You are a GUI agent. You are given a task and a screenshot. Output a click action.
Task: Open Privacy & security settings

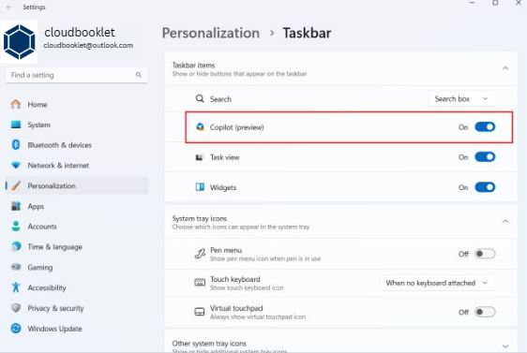(77, 308)
